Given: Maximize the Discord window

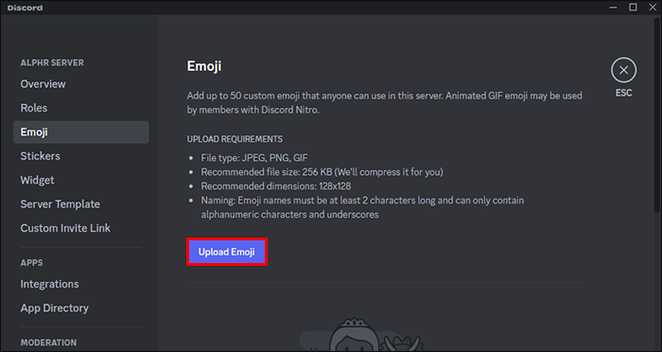Looking at the screenshot, I should coord(633,8).
